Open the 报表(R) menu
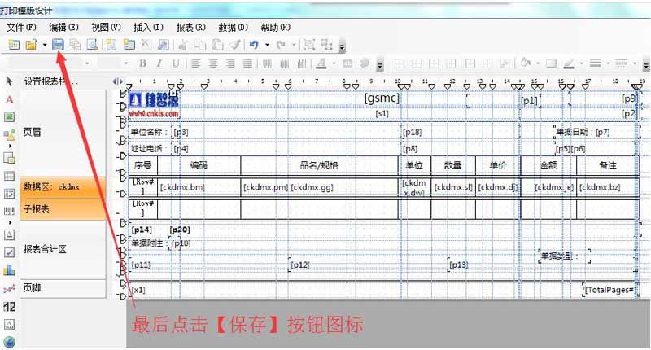The image size is (651, 350). click(189, 27)
